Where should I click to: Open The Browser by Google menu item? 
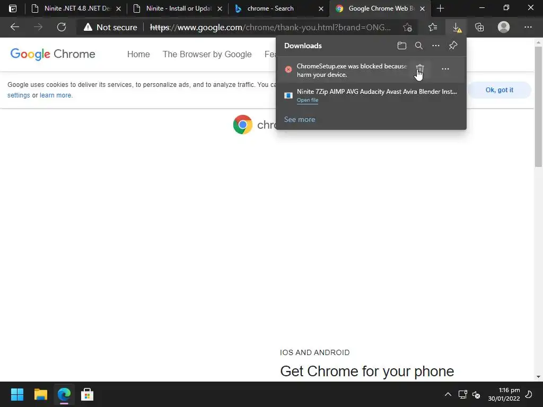click(x=207, y=55)
